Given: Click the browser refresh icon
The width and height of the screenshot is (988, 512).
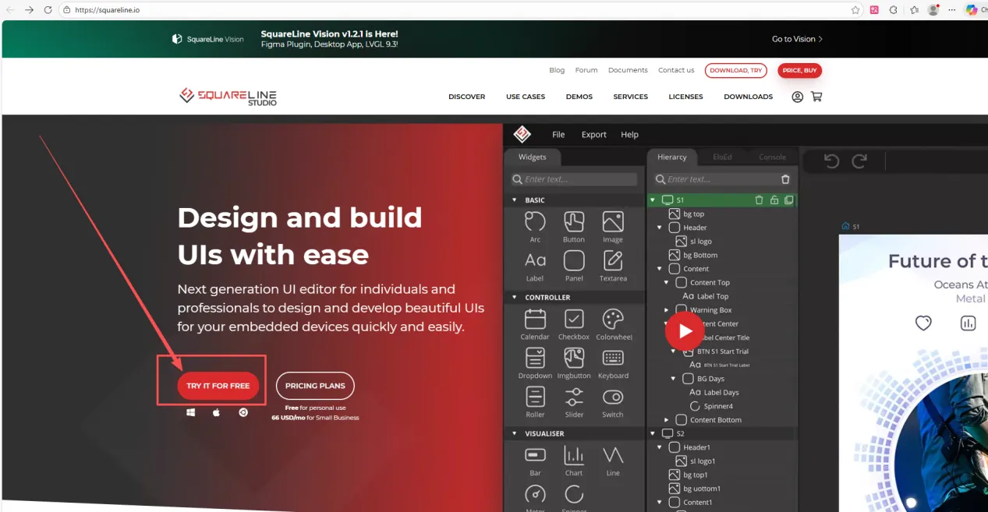Looking at the screenshot, I should pos(48,10).
